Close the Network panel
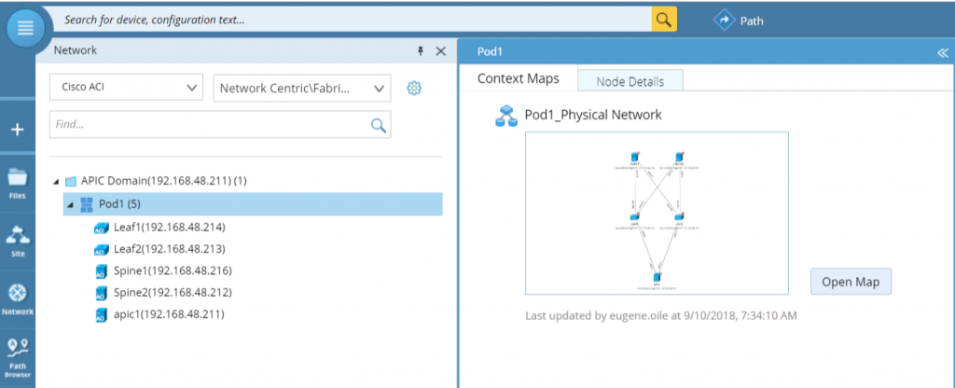 click(x=441, y=51)
